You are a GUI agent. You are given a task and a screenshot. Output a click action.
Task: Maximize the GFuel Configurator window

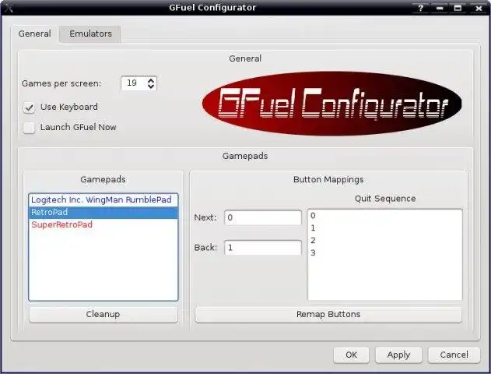click(x=458, y=8)
